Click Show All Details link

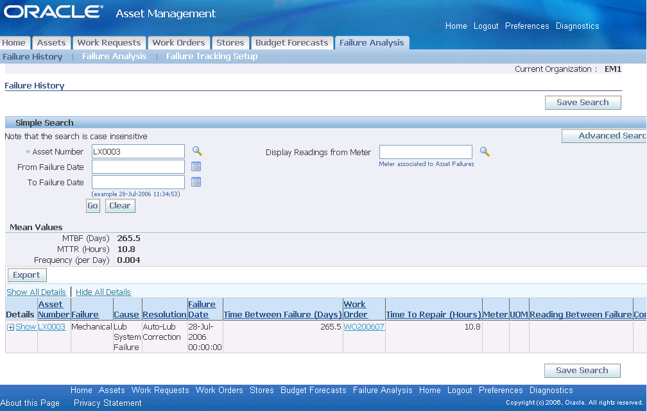click(x=37, y=292)
